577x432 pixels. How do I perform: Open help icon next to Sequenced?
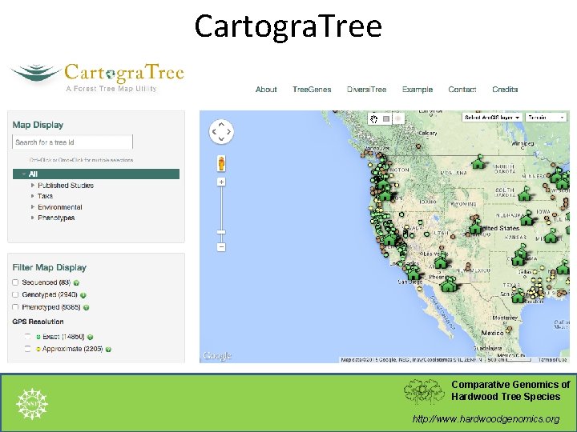(76, 283)
